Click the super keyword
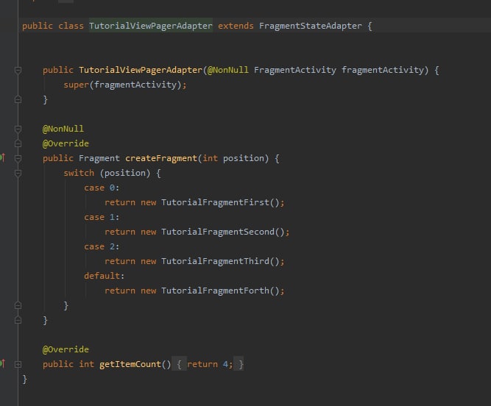This screenshot has height=406, width=491. pyautogui.click(x=76, y=85)
